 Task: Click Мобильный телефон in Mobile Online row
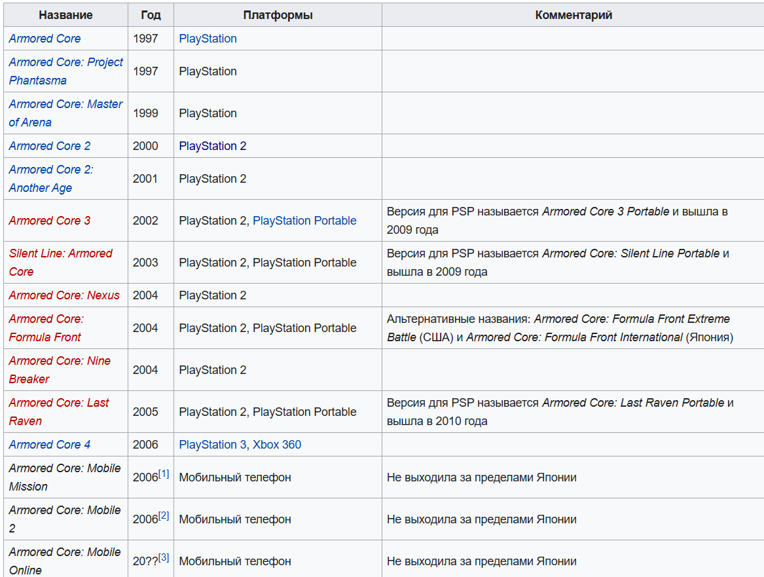tap(235, 561)
